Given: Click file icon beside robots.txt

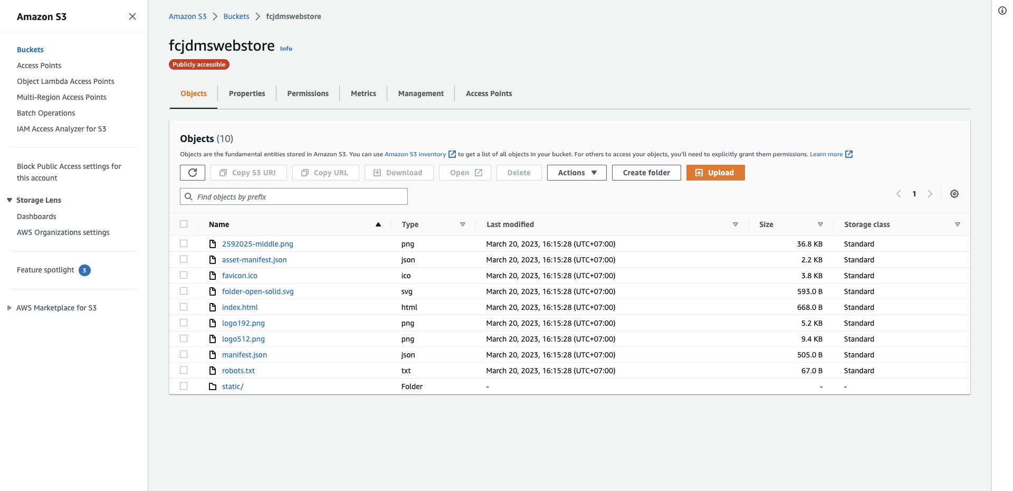Looking at the screenshot, I should click(213, 371).
